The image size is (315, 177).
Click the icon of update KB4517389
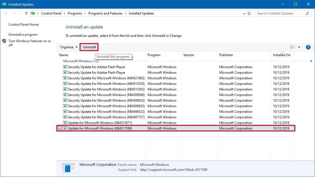click(x=65, y=128)
